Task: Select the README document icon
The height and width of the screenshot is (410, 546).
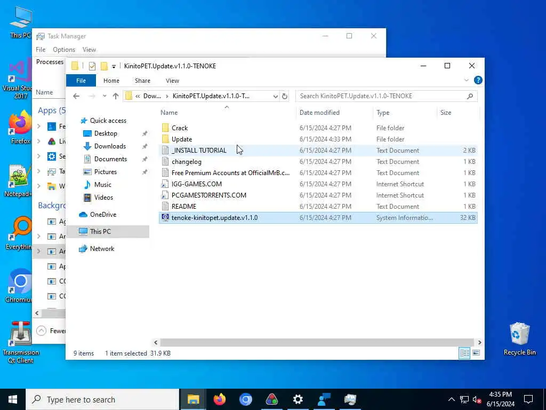Action: point(165,206)
